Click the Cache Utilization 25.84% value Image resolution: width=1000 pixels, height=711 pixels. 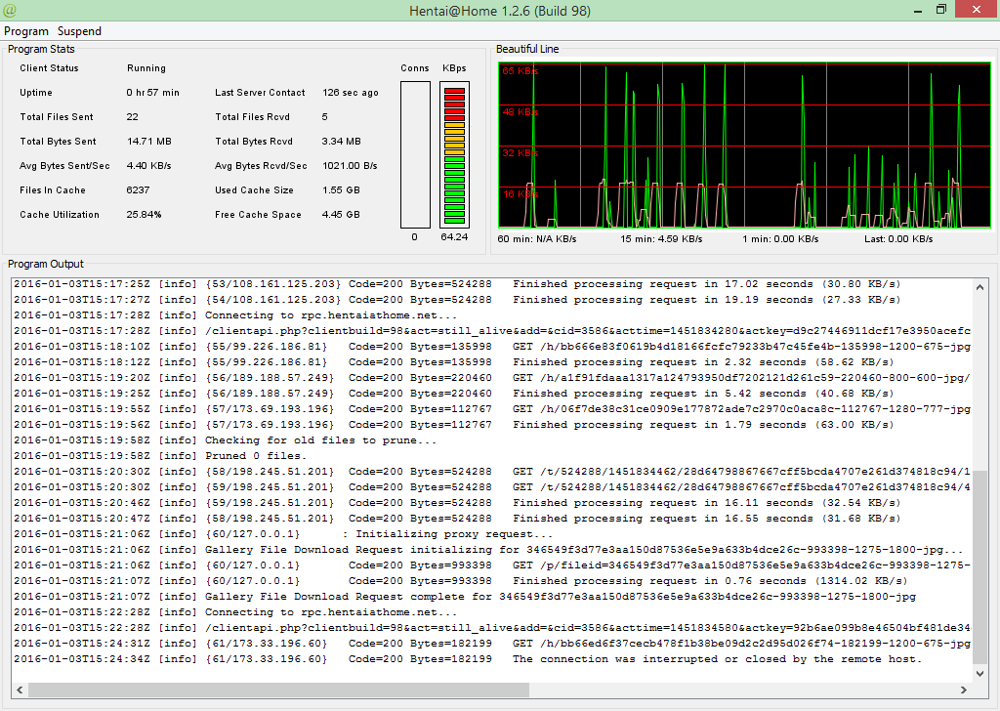pyautogui.click(x=145, y=215)
